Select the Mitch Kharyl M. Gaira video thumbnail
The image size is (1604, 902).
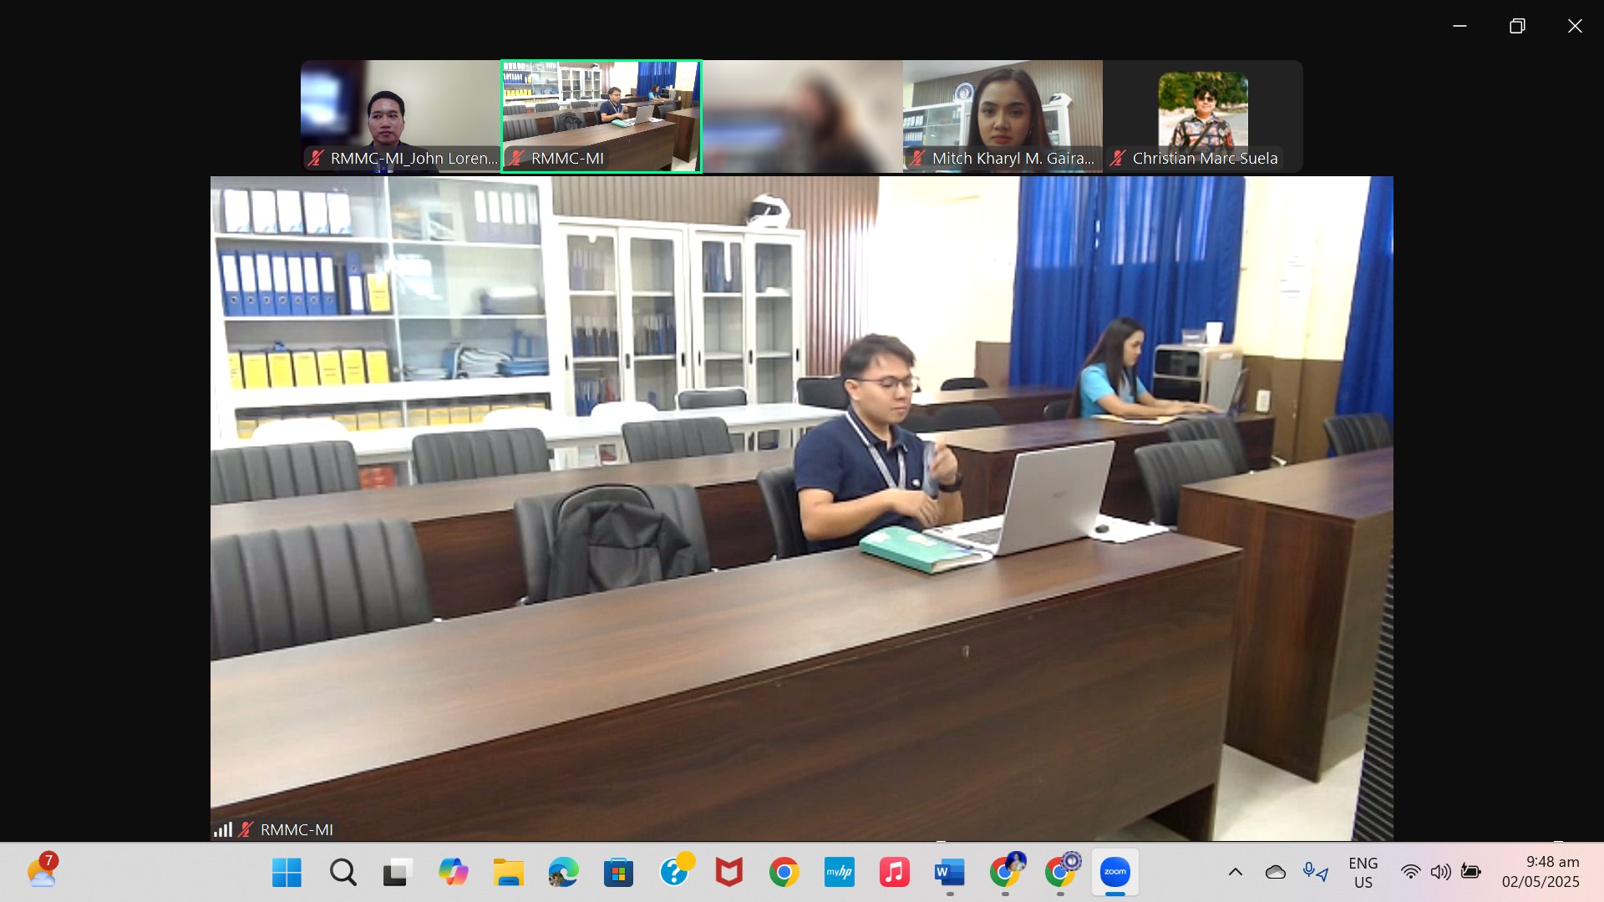click(x=1002, y=116)
